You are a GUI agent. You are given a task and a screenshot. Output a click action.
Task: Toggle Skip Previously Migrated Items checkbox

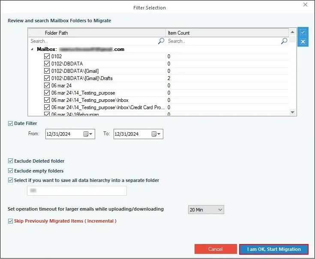click(x=10, y=221)
